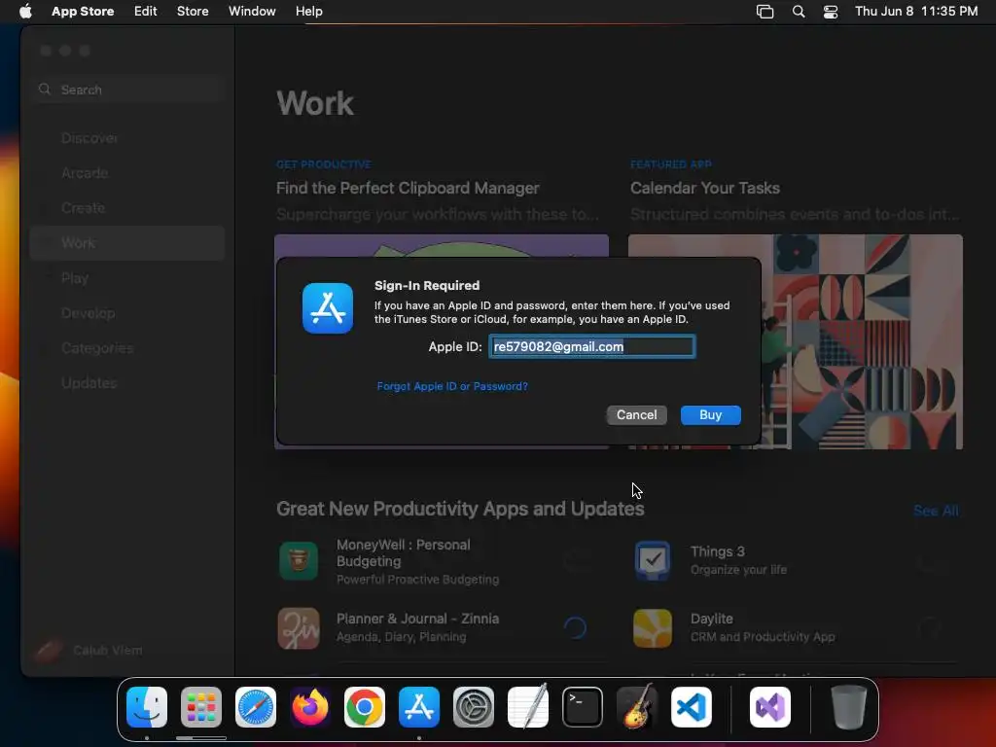Open Things 3 app icon
This screenshot has height=747, width=996.
click(653, 561)
